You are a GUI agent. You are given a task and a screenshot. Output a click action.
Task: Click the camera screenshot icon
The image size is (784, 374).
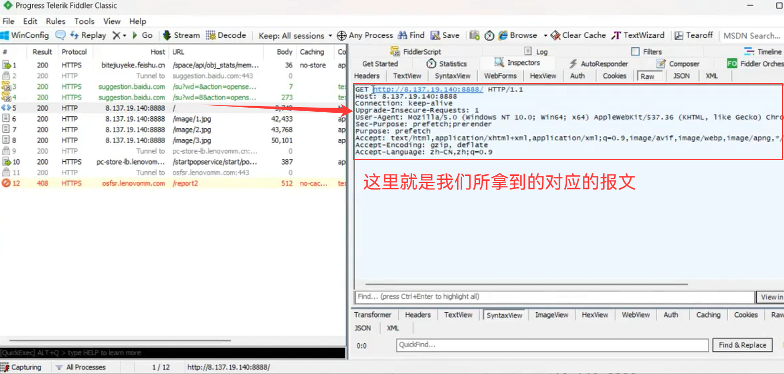(x=474, y=35)
